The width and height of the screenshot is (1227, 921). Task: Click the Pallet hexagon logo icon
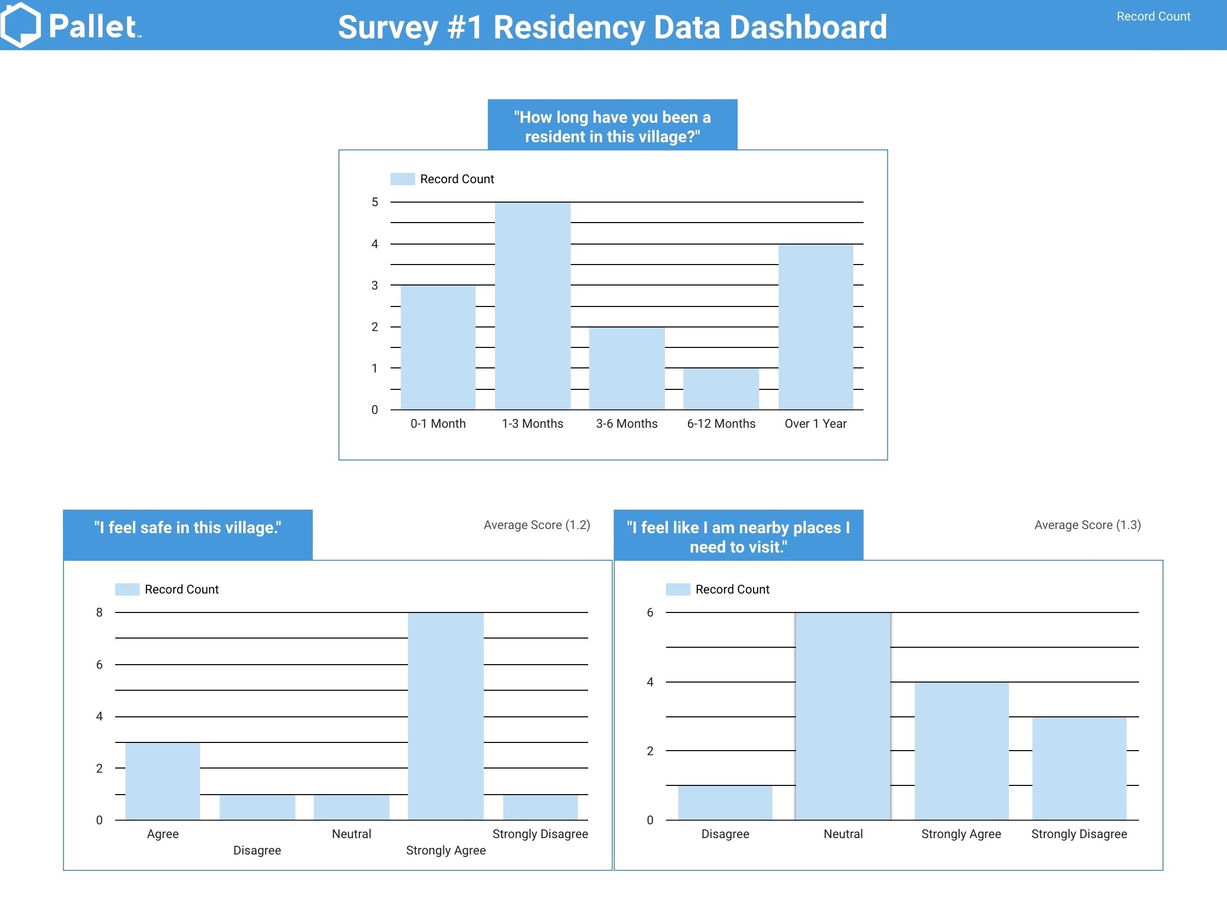click(x=20, y=25)
